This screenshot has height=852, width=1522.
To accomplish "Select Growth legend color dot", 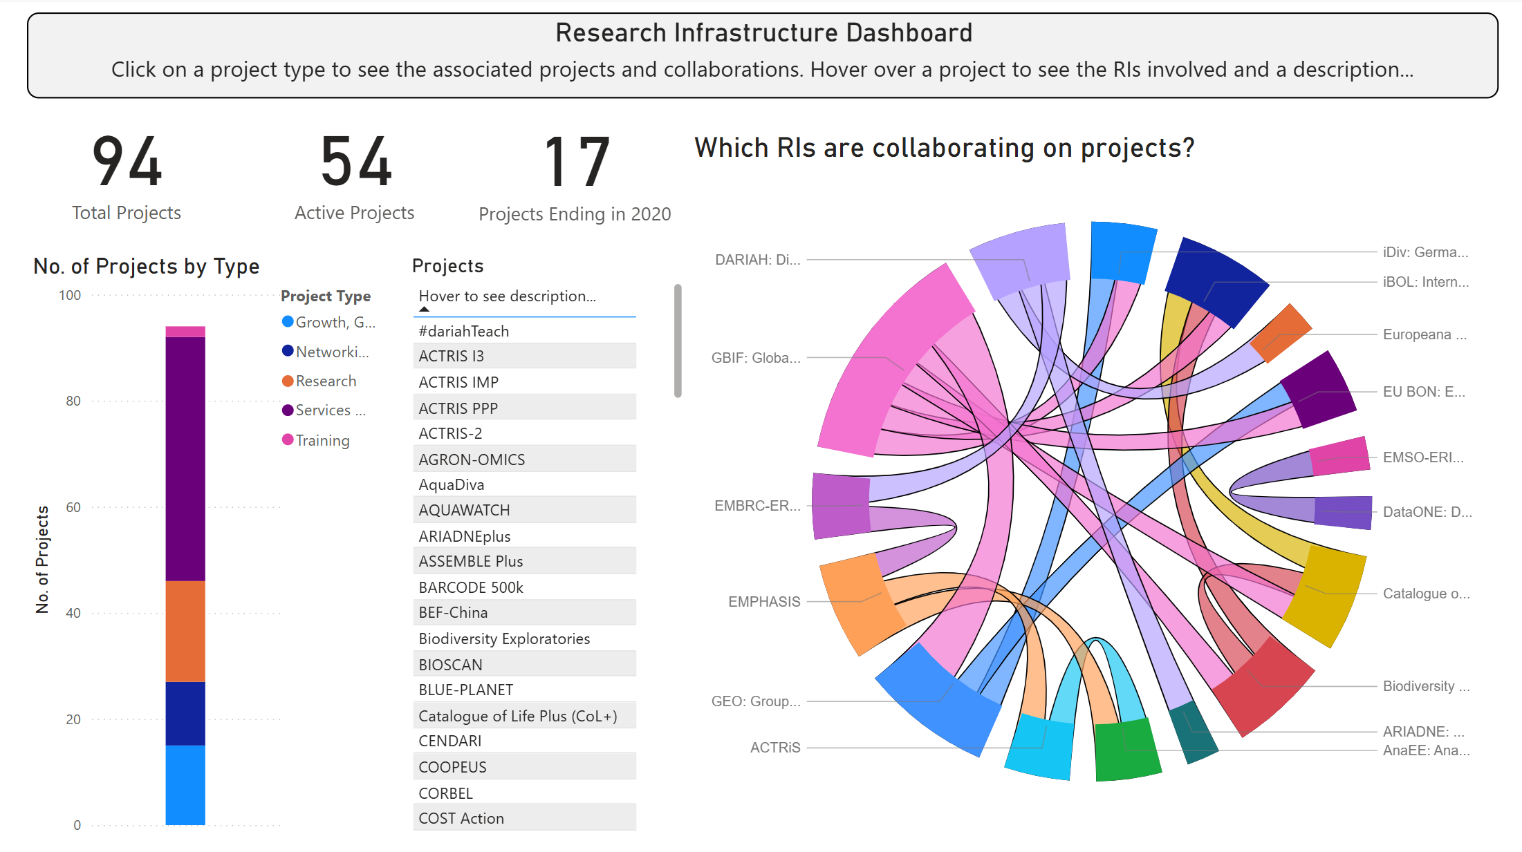I will pos(288,321).
